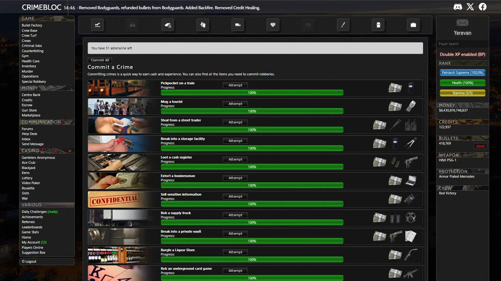Click the Player Search input field
The image size is (501, 281).
(x=462, y=44)
